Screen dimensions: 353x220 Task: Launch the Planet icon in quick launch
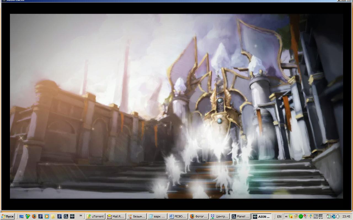click(x=66, y=216)
